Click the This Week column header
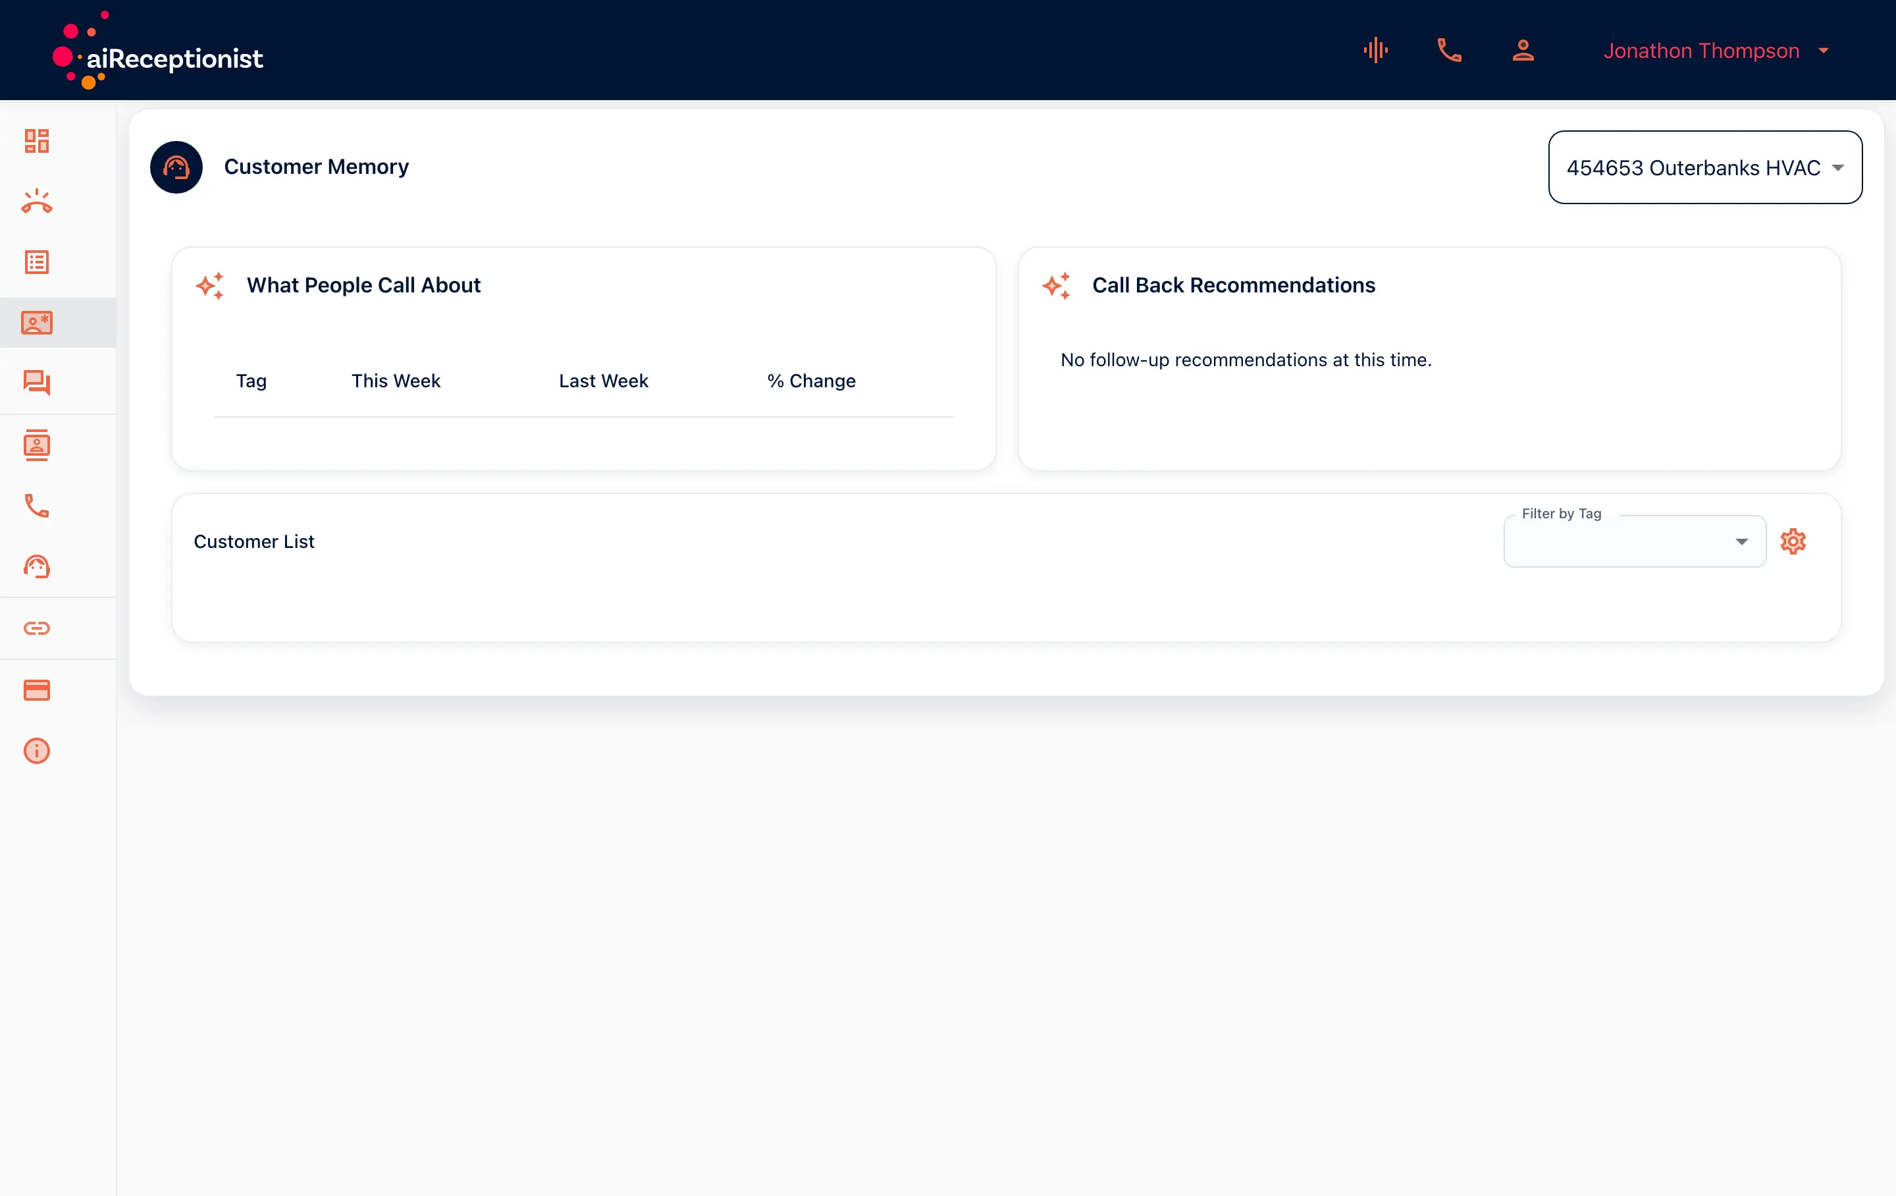Screen dimensions: 1896x1196 pyautogui.click(x=396, y=381)
